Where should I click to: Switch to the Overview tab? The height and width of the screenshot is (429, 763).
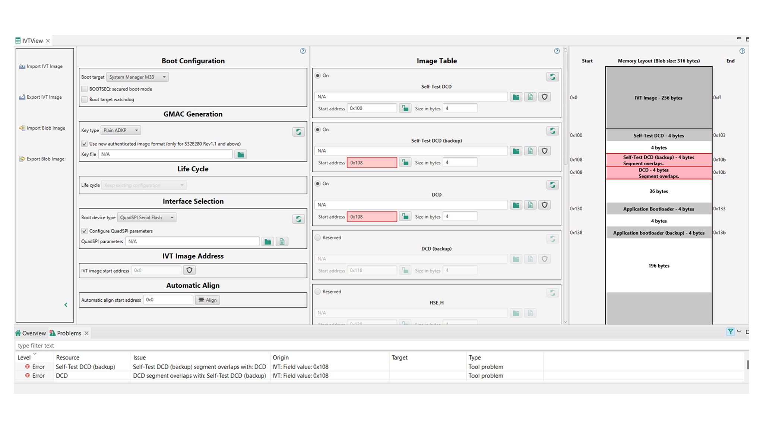click(31, 333)
